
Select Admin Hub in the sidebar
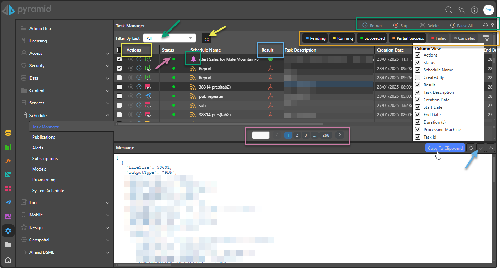41,28
